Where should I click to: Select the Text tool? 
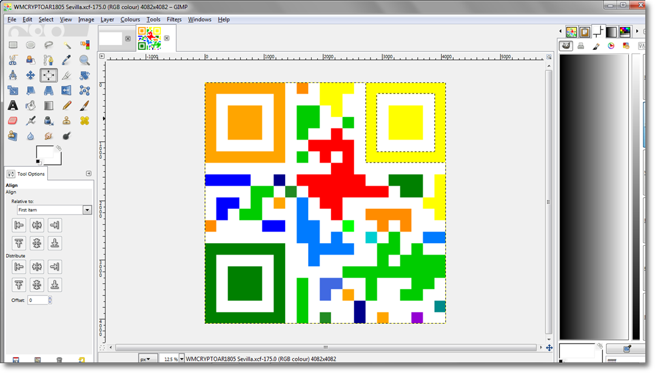(x=13, y=106)
